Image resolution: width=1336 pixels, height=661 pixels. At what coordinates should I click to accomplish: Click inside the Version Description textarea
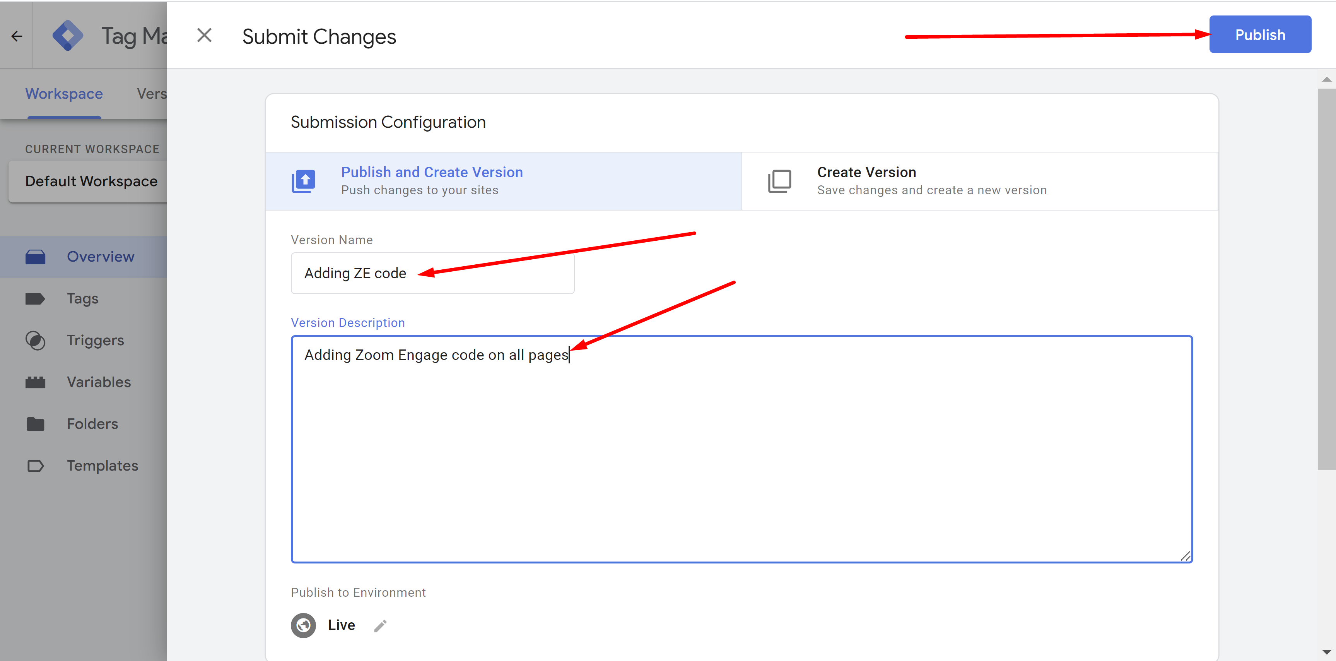tap(741, 449)
